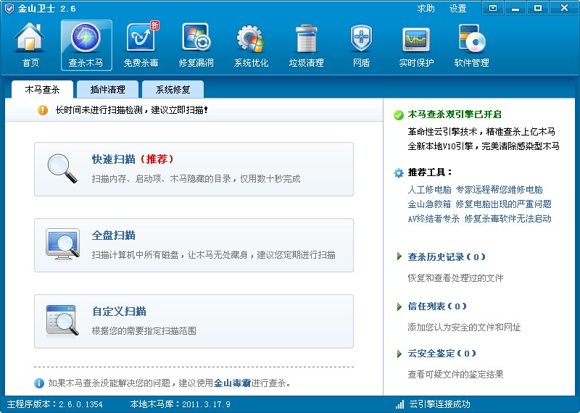Open 免费杀毒 toolbar icon
This screenshot has width=580, height=413.
point(141,38)
